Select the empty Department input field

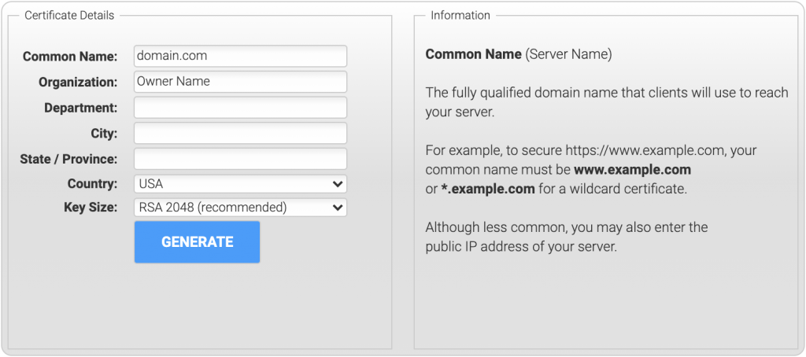click(240, 108)
